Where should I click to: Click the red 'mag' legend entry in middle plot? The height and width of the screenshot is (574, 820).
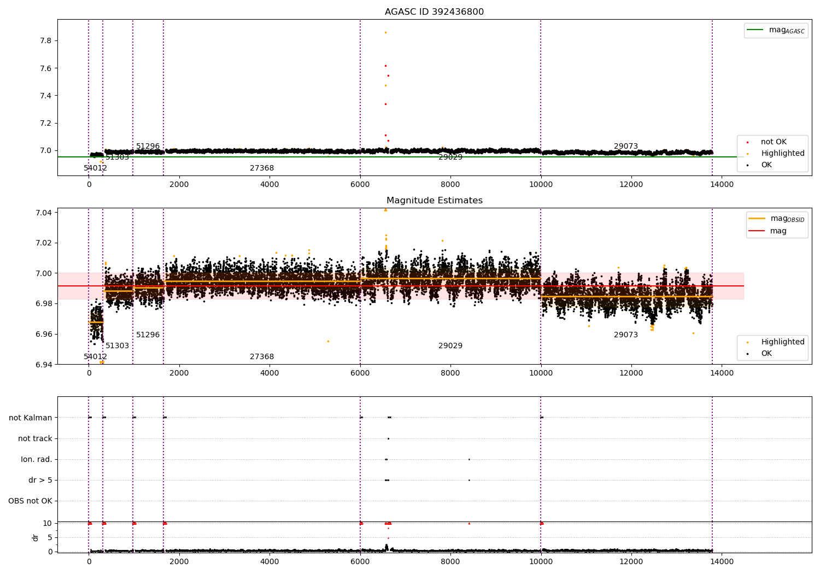click(x=768, y=231)
